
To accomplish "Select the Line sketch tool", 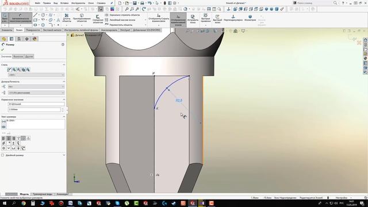I will coord(35,15).
